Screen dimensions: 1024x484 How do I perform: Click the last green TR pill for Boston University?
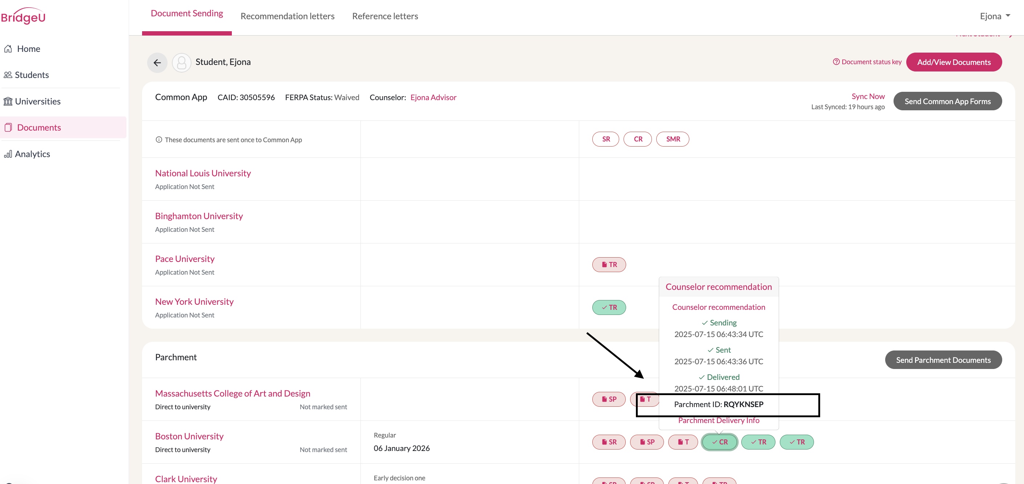(797, 442)
